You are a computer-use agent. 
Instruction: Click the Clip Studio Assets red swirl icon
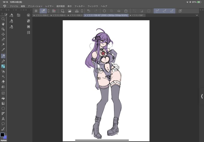pos(54,11)
